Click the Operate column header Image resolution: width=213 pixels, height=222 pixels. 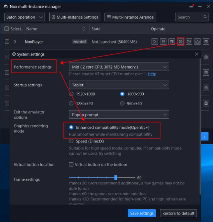coord(158,29)
